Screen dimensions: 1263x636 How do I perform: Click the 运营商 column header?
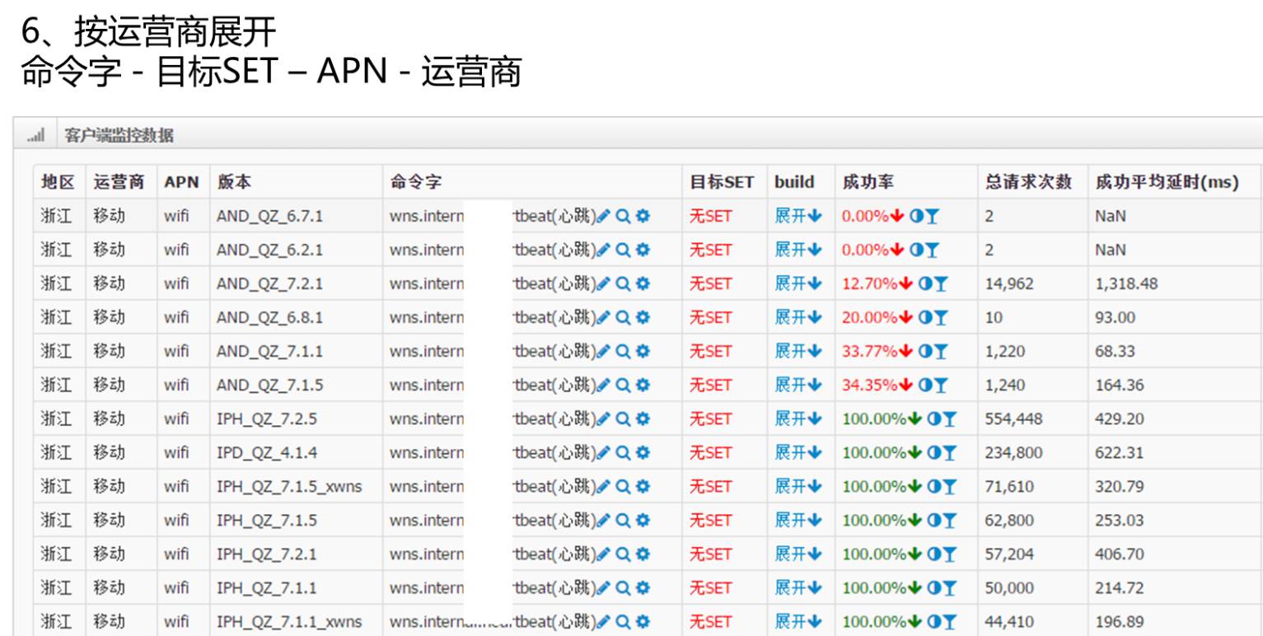click(119, 182)
